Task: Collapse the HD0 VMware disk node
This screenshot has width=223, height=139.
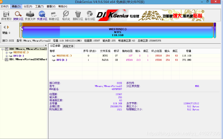Action: pos(2,49)
